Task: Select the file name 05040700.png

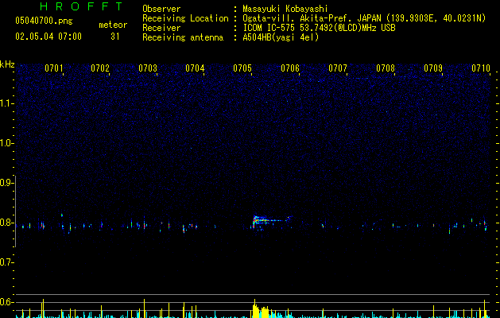Action: tap(44, 21)
